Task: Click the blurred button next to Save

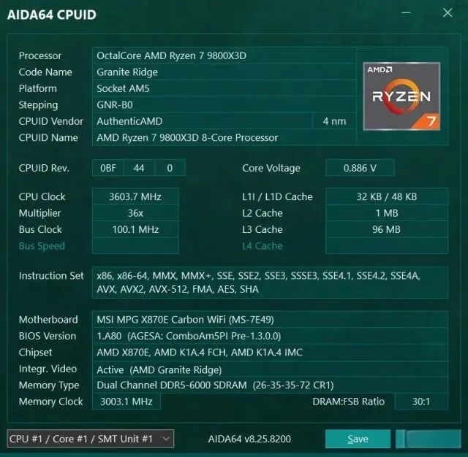Action: click(x=428, y=439)
